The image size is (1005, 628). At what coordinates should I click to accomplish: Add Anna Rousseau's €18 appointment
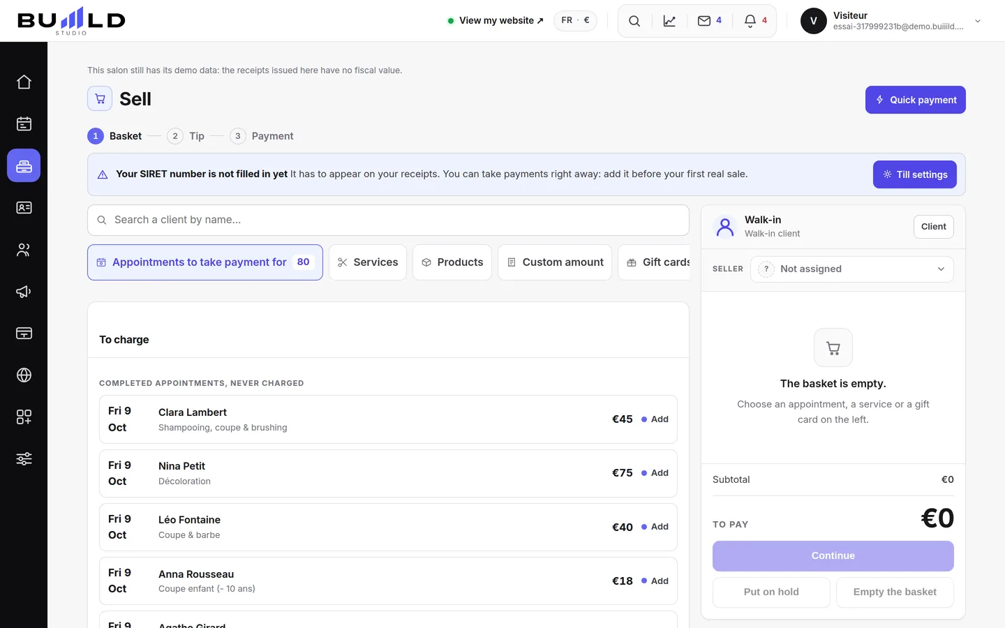click(x=655, y=581)
